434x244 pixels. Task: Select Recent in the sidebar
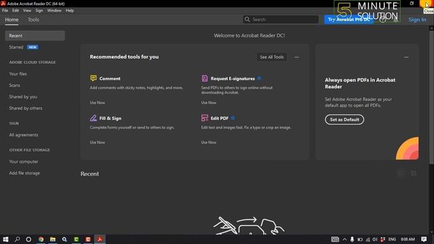point(35,36)
